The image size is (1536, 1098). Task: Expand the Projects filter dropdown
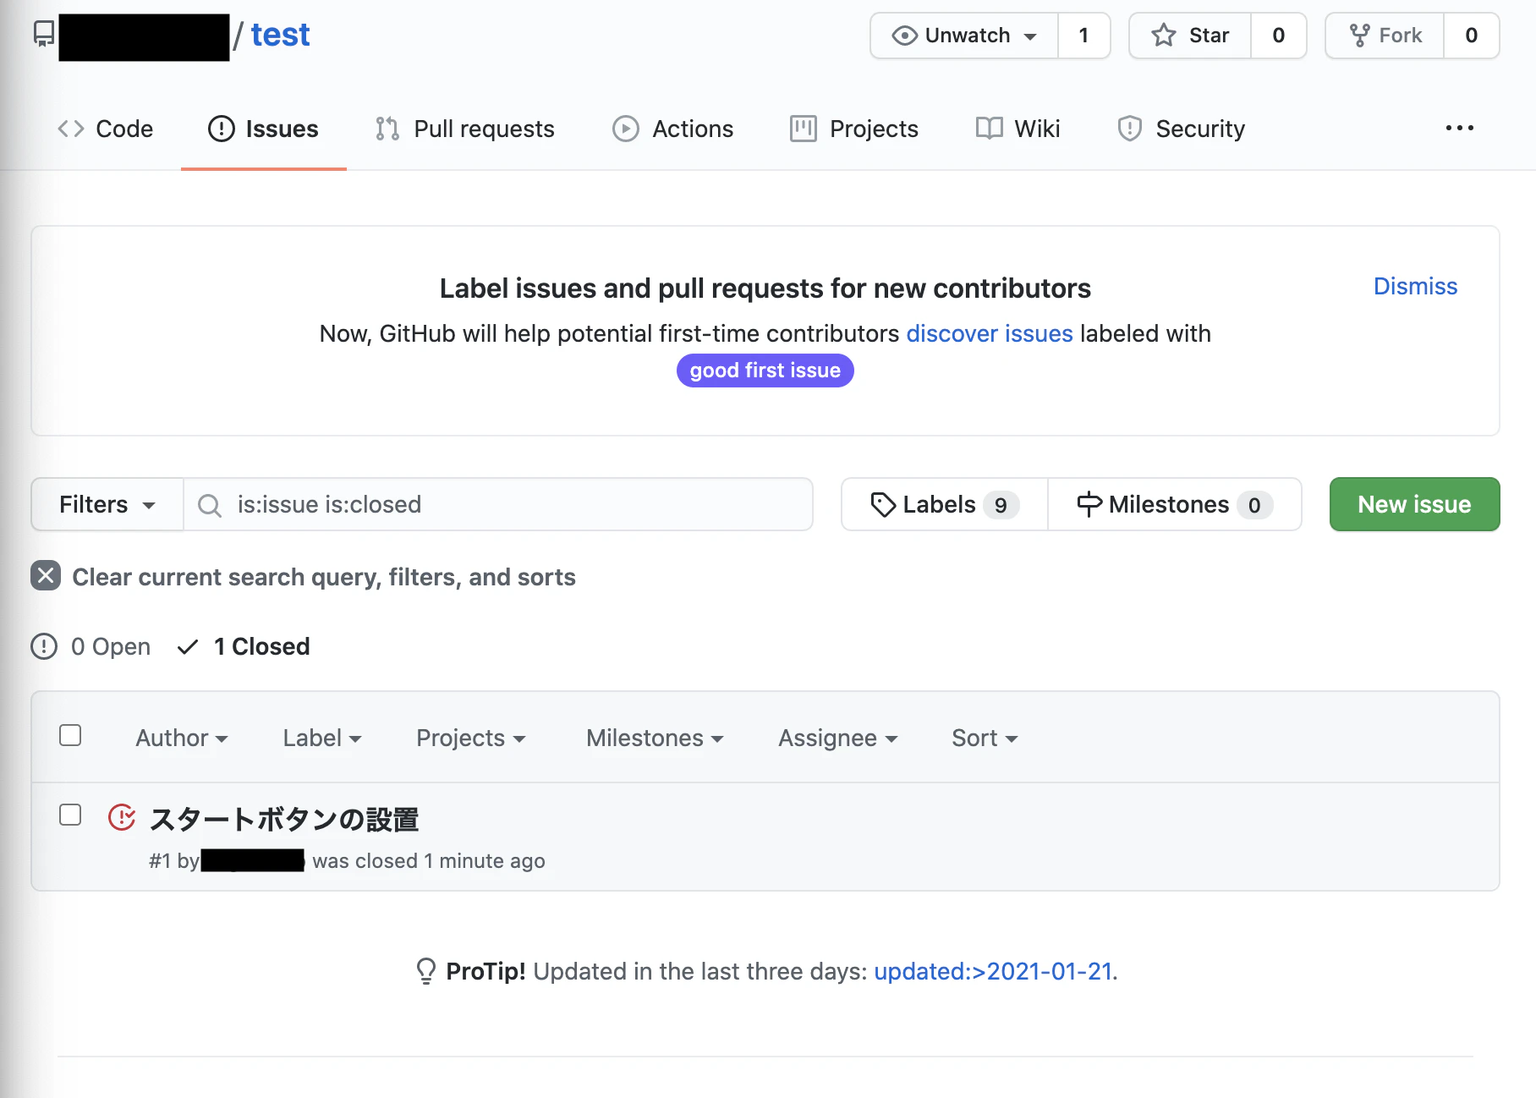[x=471, y=738]
